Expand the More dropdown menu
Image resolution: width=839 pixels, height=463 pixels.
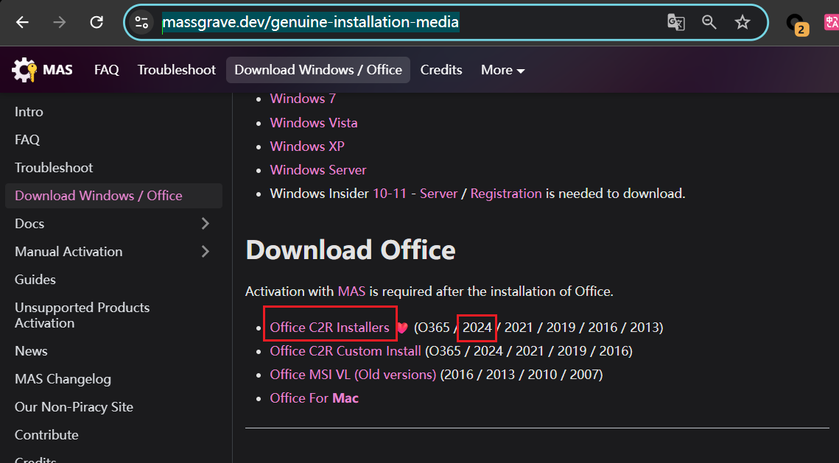(x=502, y=70)
